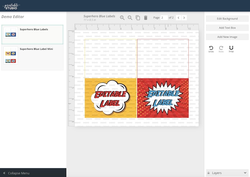The height and width of the screenshot is (177, 250).
Task: Zoom out of the canvas
Action: tap(130, 18)
